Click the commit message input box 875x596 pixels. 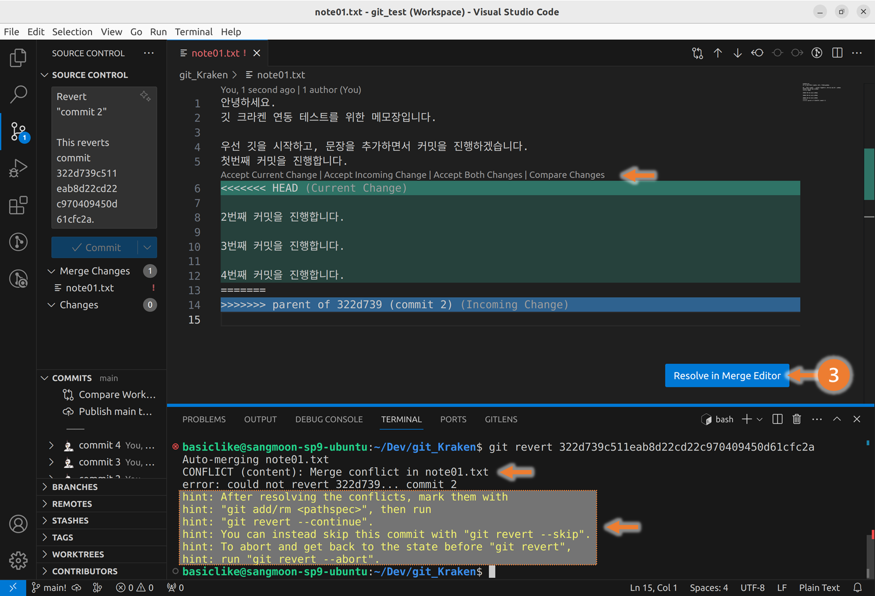click(x=104, y=158)
